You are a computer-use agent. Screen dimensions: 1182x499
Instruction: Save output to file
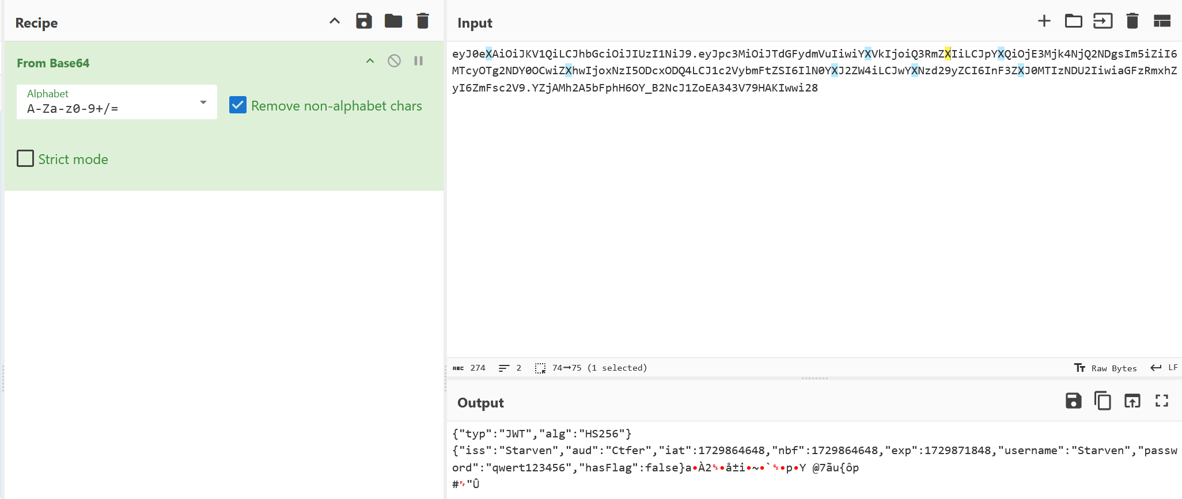1074,401
